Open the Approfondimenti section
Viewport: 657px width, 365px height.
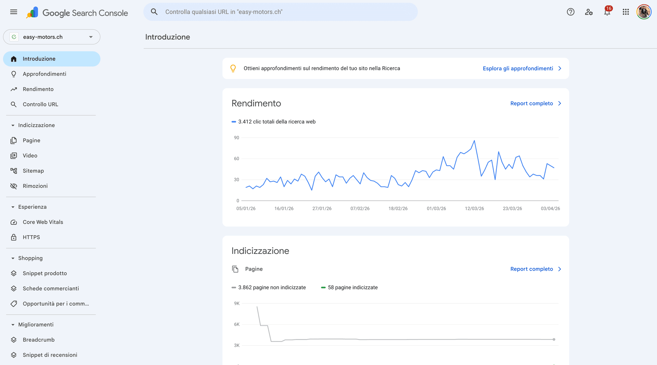coord(44,74)
